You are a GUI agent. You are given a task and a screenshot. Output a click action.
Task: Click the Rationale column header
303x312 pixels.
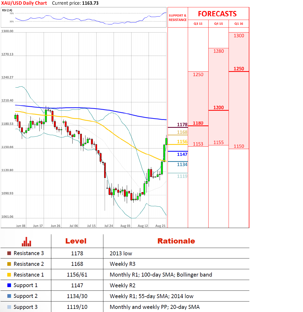click(176, 241)
